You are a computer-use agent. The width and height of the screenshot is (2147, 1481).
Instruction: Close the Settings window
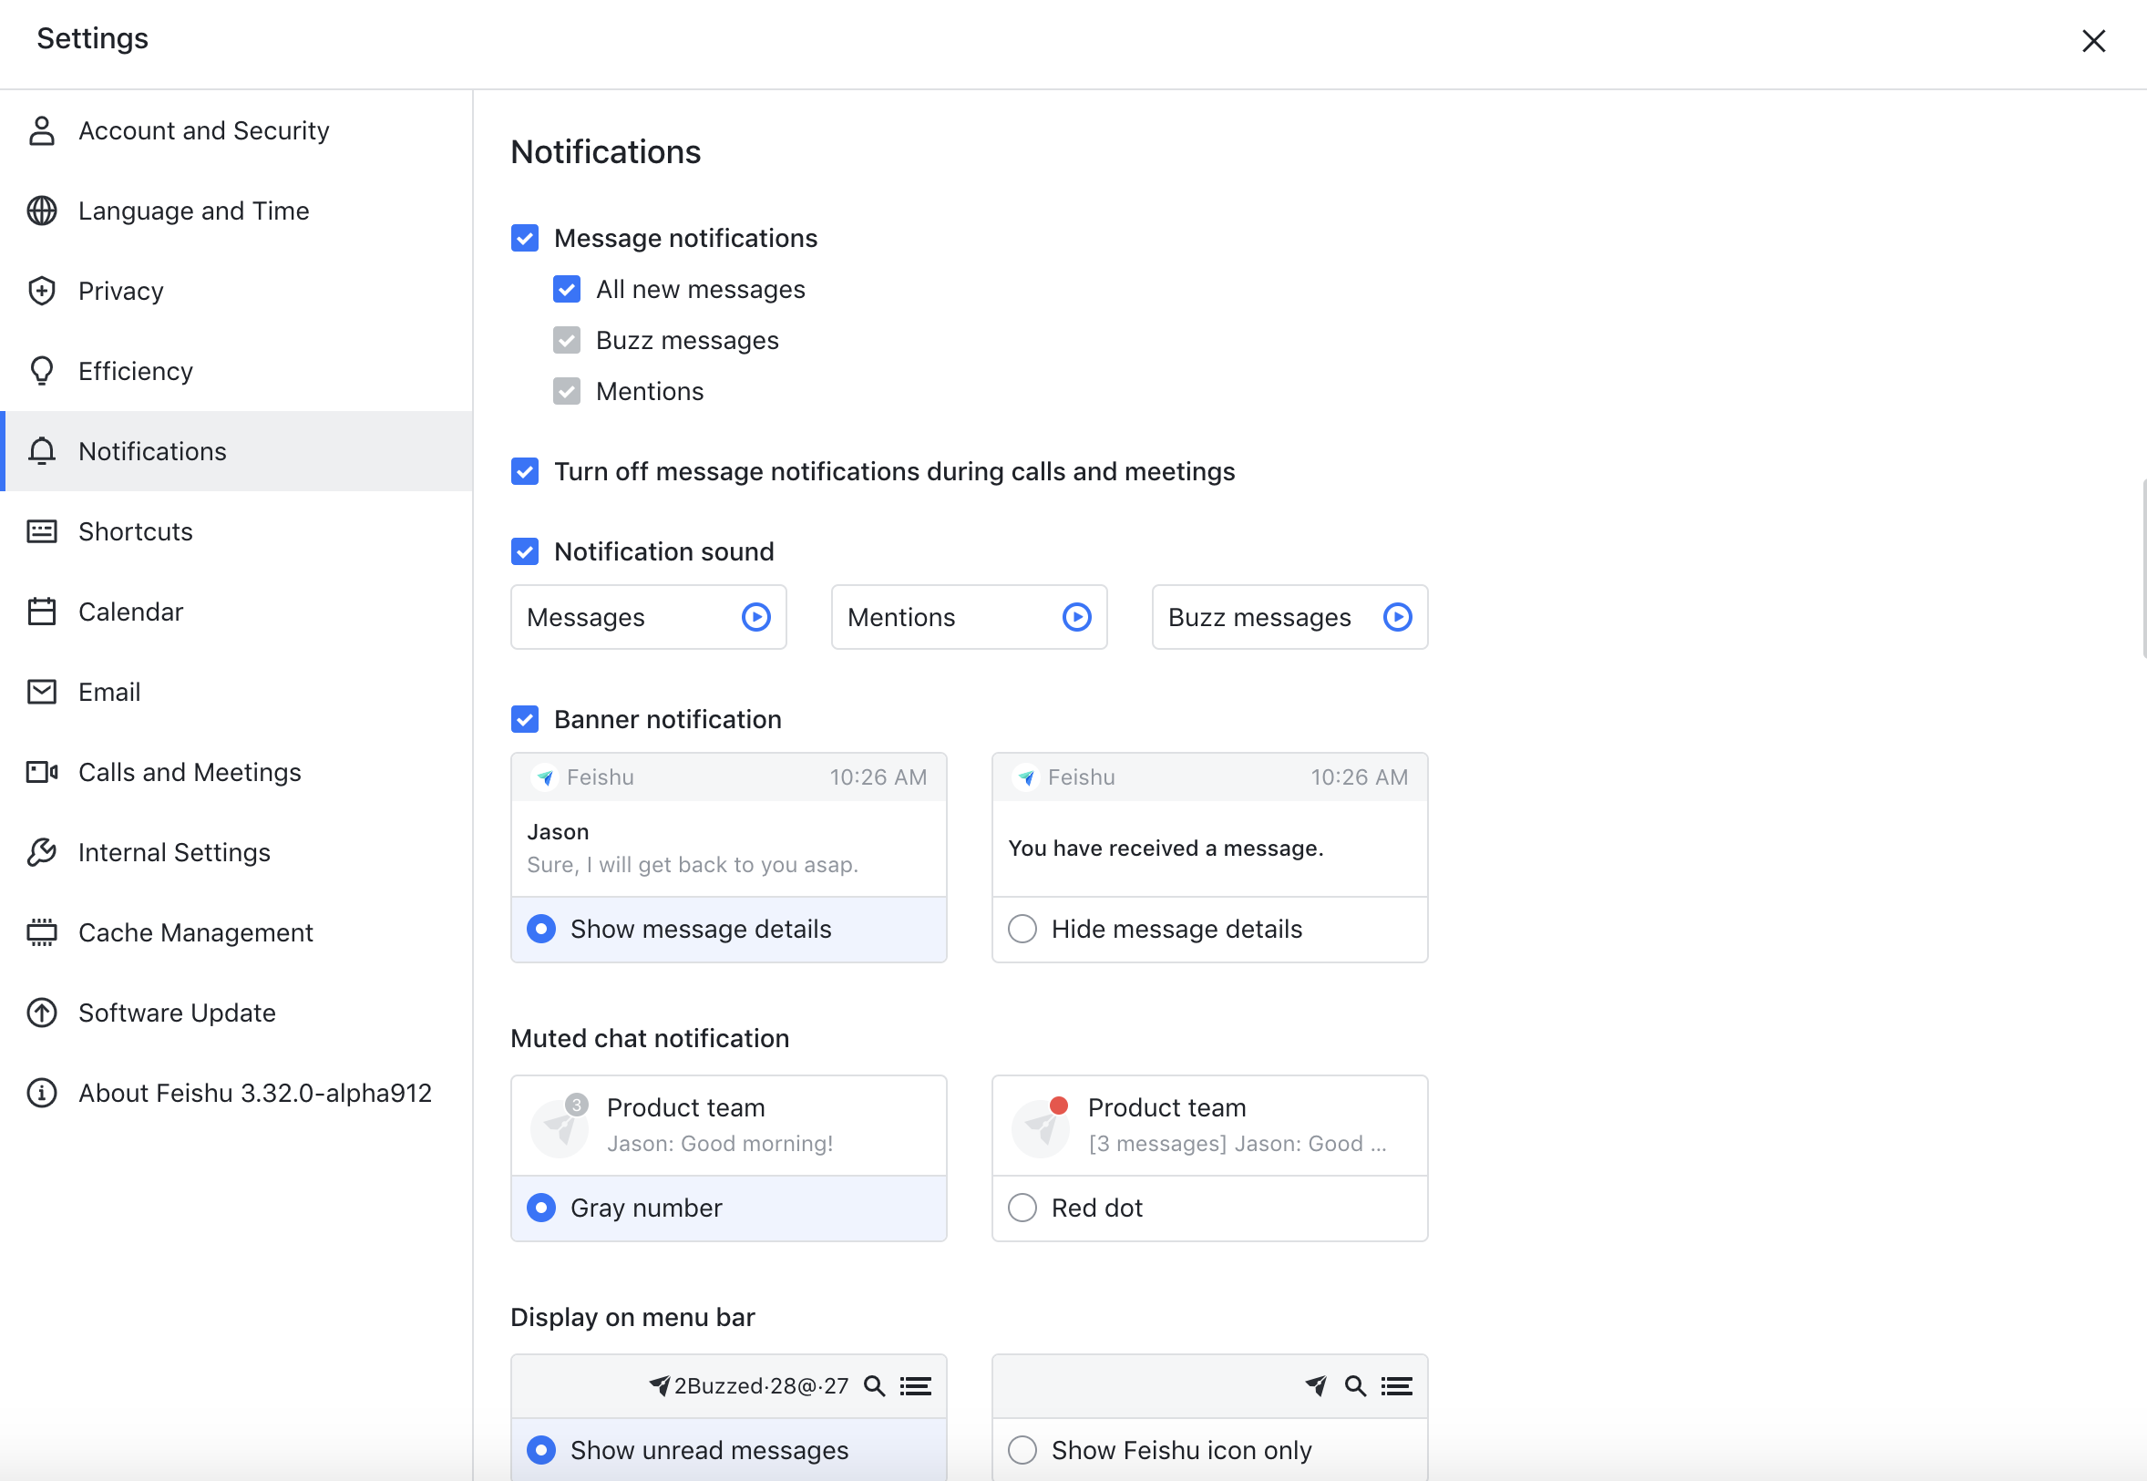(2093, 41)
